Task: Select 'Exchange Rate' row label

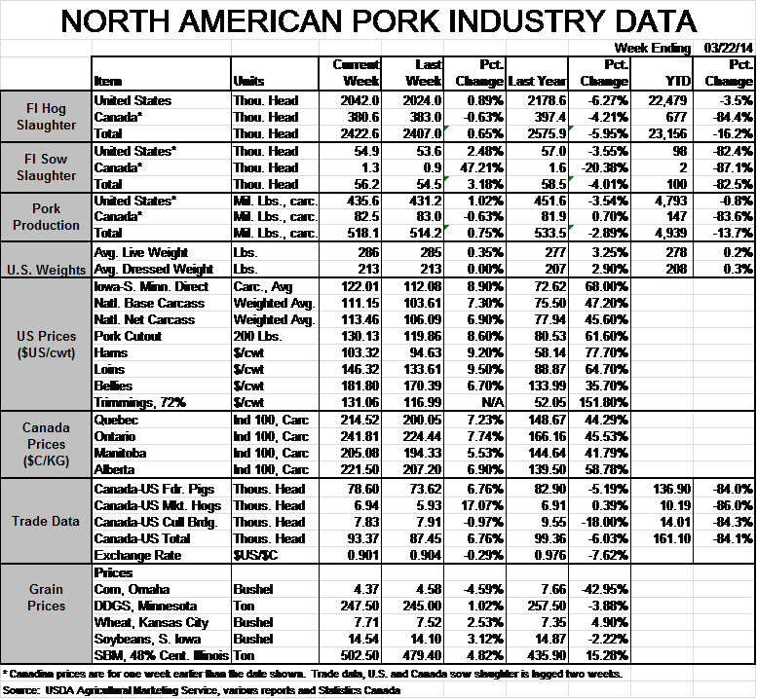Action: 137,556
